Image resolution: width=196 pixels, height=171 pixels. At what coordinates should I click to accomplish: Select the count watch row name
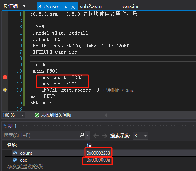pyautogui.click(x=26, y=153)
